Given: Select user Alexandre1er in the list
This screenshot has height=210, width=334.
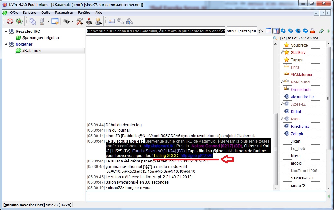Looking at the screenshot, I should [303, 97].
